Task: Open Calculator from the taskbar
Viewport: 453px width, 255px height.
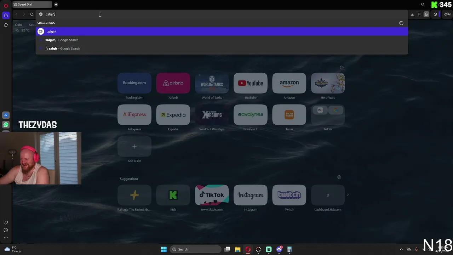Action: click(289, 249)
